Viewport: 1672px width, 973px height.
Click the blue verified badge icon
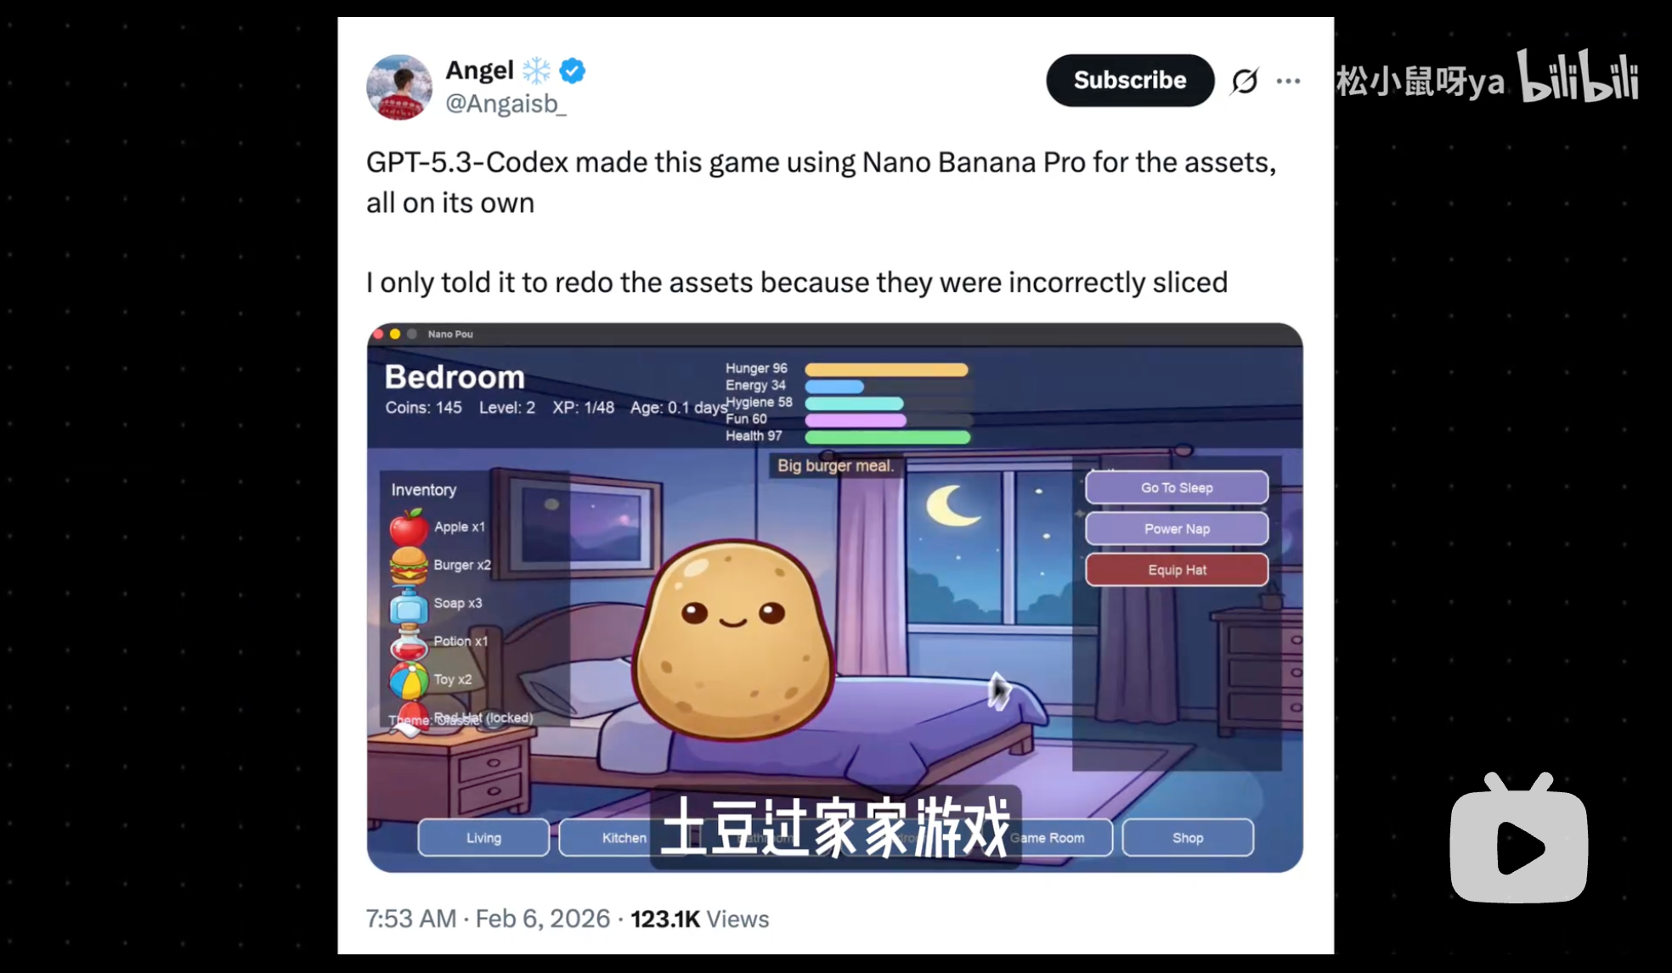coord(573,70)
